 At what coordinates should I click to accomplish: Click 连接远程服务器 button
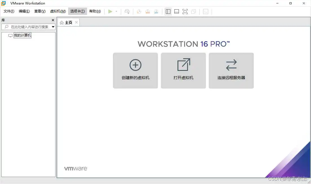[231, 70]
